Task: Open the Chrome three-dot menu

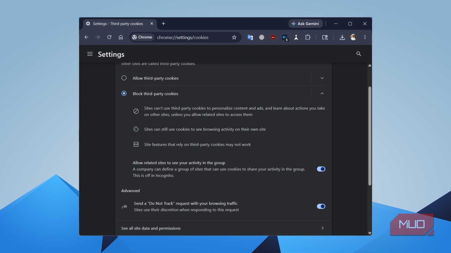Action: click(x=365, y=37)
